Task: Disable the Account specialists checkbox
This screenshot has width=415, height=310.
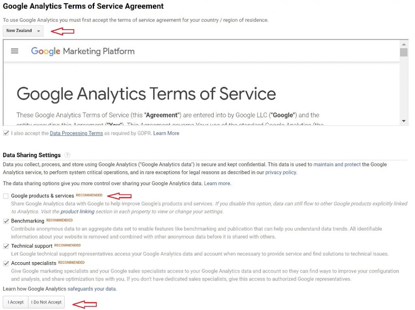Action: click(x=6, y=263)
